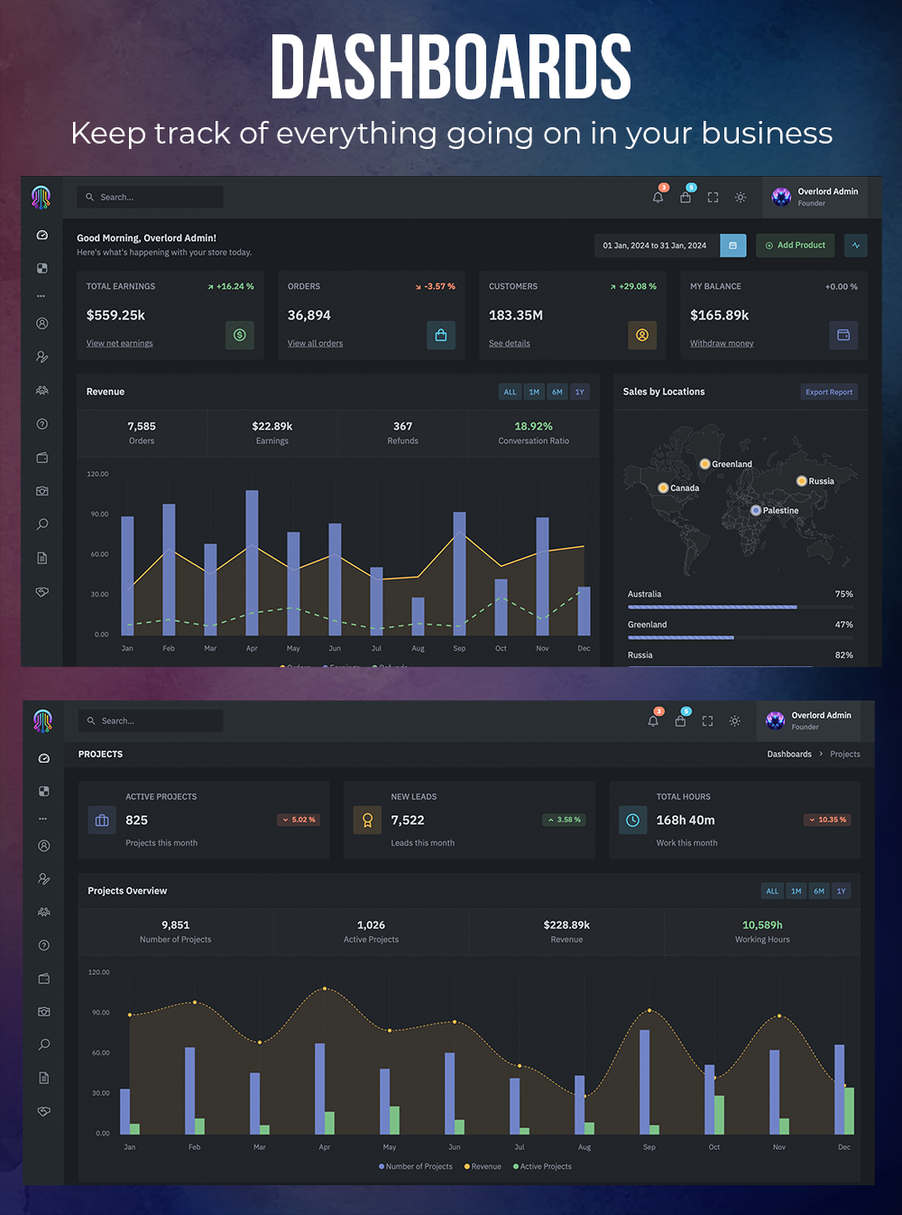Toggle the Active Projects legend in projects chart
This screenshot has width=902, height=1215.
pos(542,1166)
